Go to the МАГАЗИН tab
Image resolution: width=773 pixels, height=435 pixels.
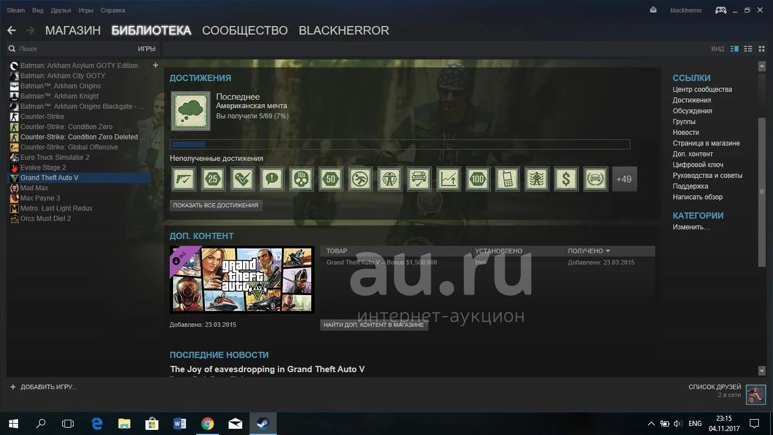(x=73, y=31)
